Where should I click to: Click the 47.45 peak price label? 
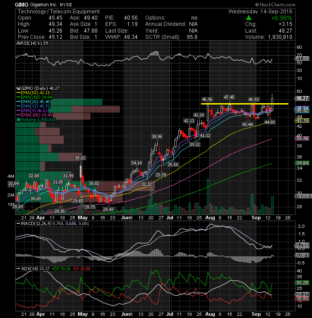click(x=229, y=97)
